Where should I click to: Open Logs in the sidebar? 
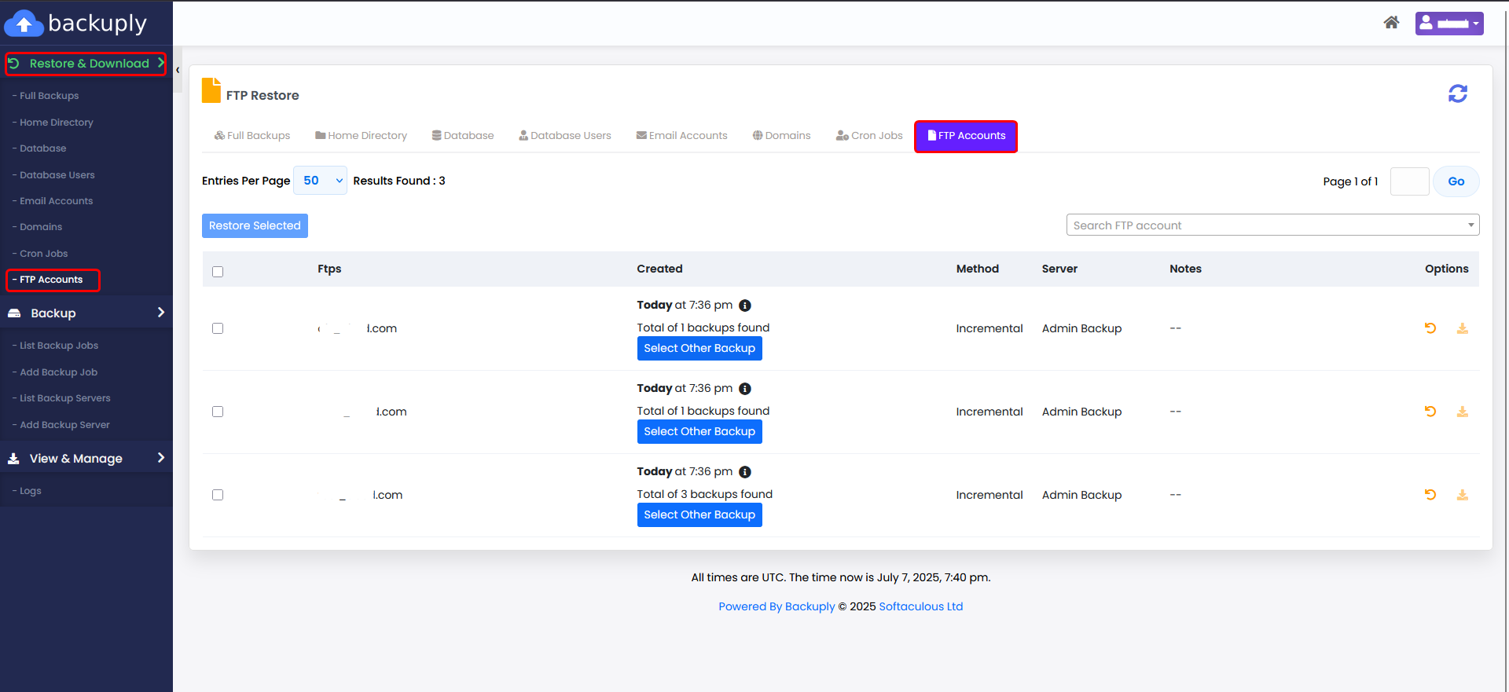[30, 491]
